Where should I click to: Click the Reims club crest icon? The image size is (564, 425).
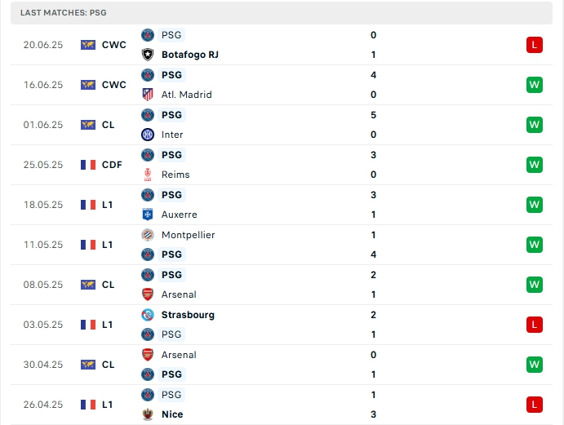coord(148,175)
